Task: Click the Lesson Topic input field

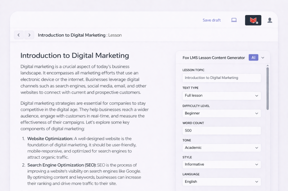Action: point(222,78)
